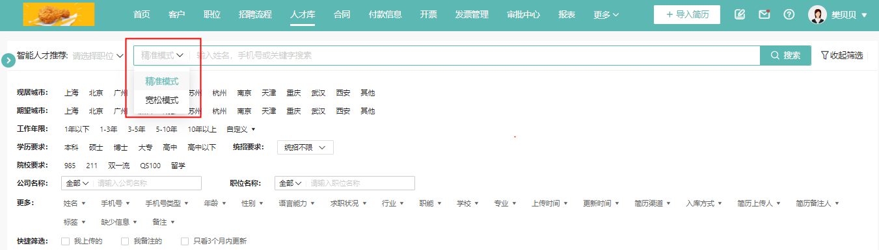Expand 缺少信息 filter dropdown

tap(119, 222)
